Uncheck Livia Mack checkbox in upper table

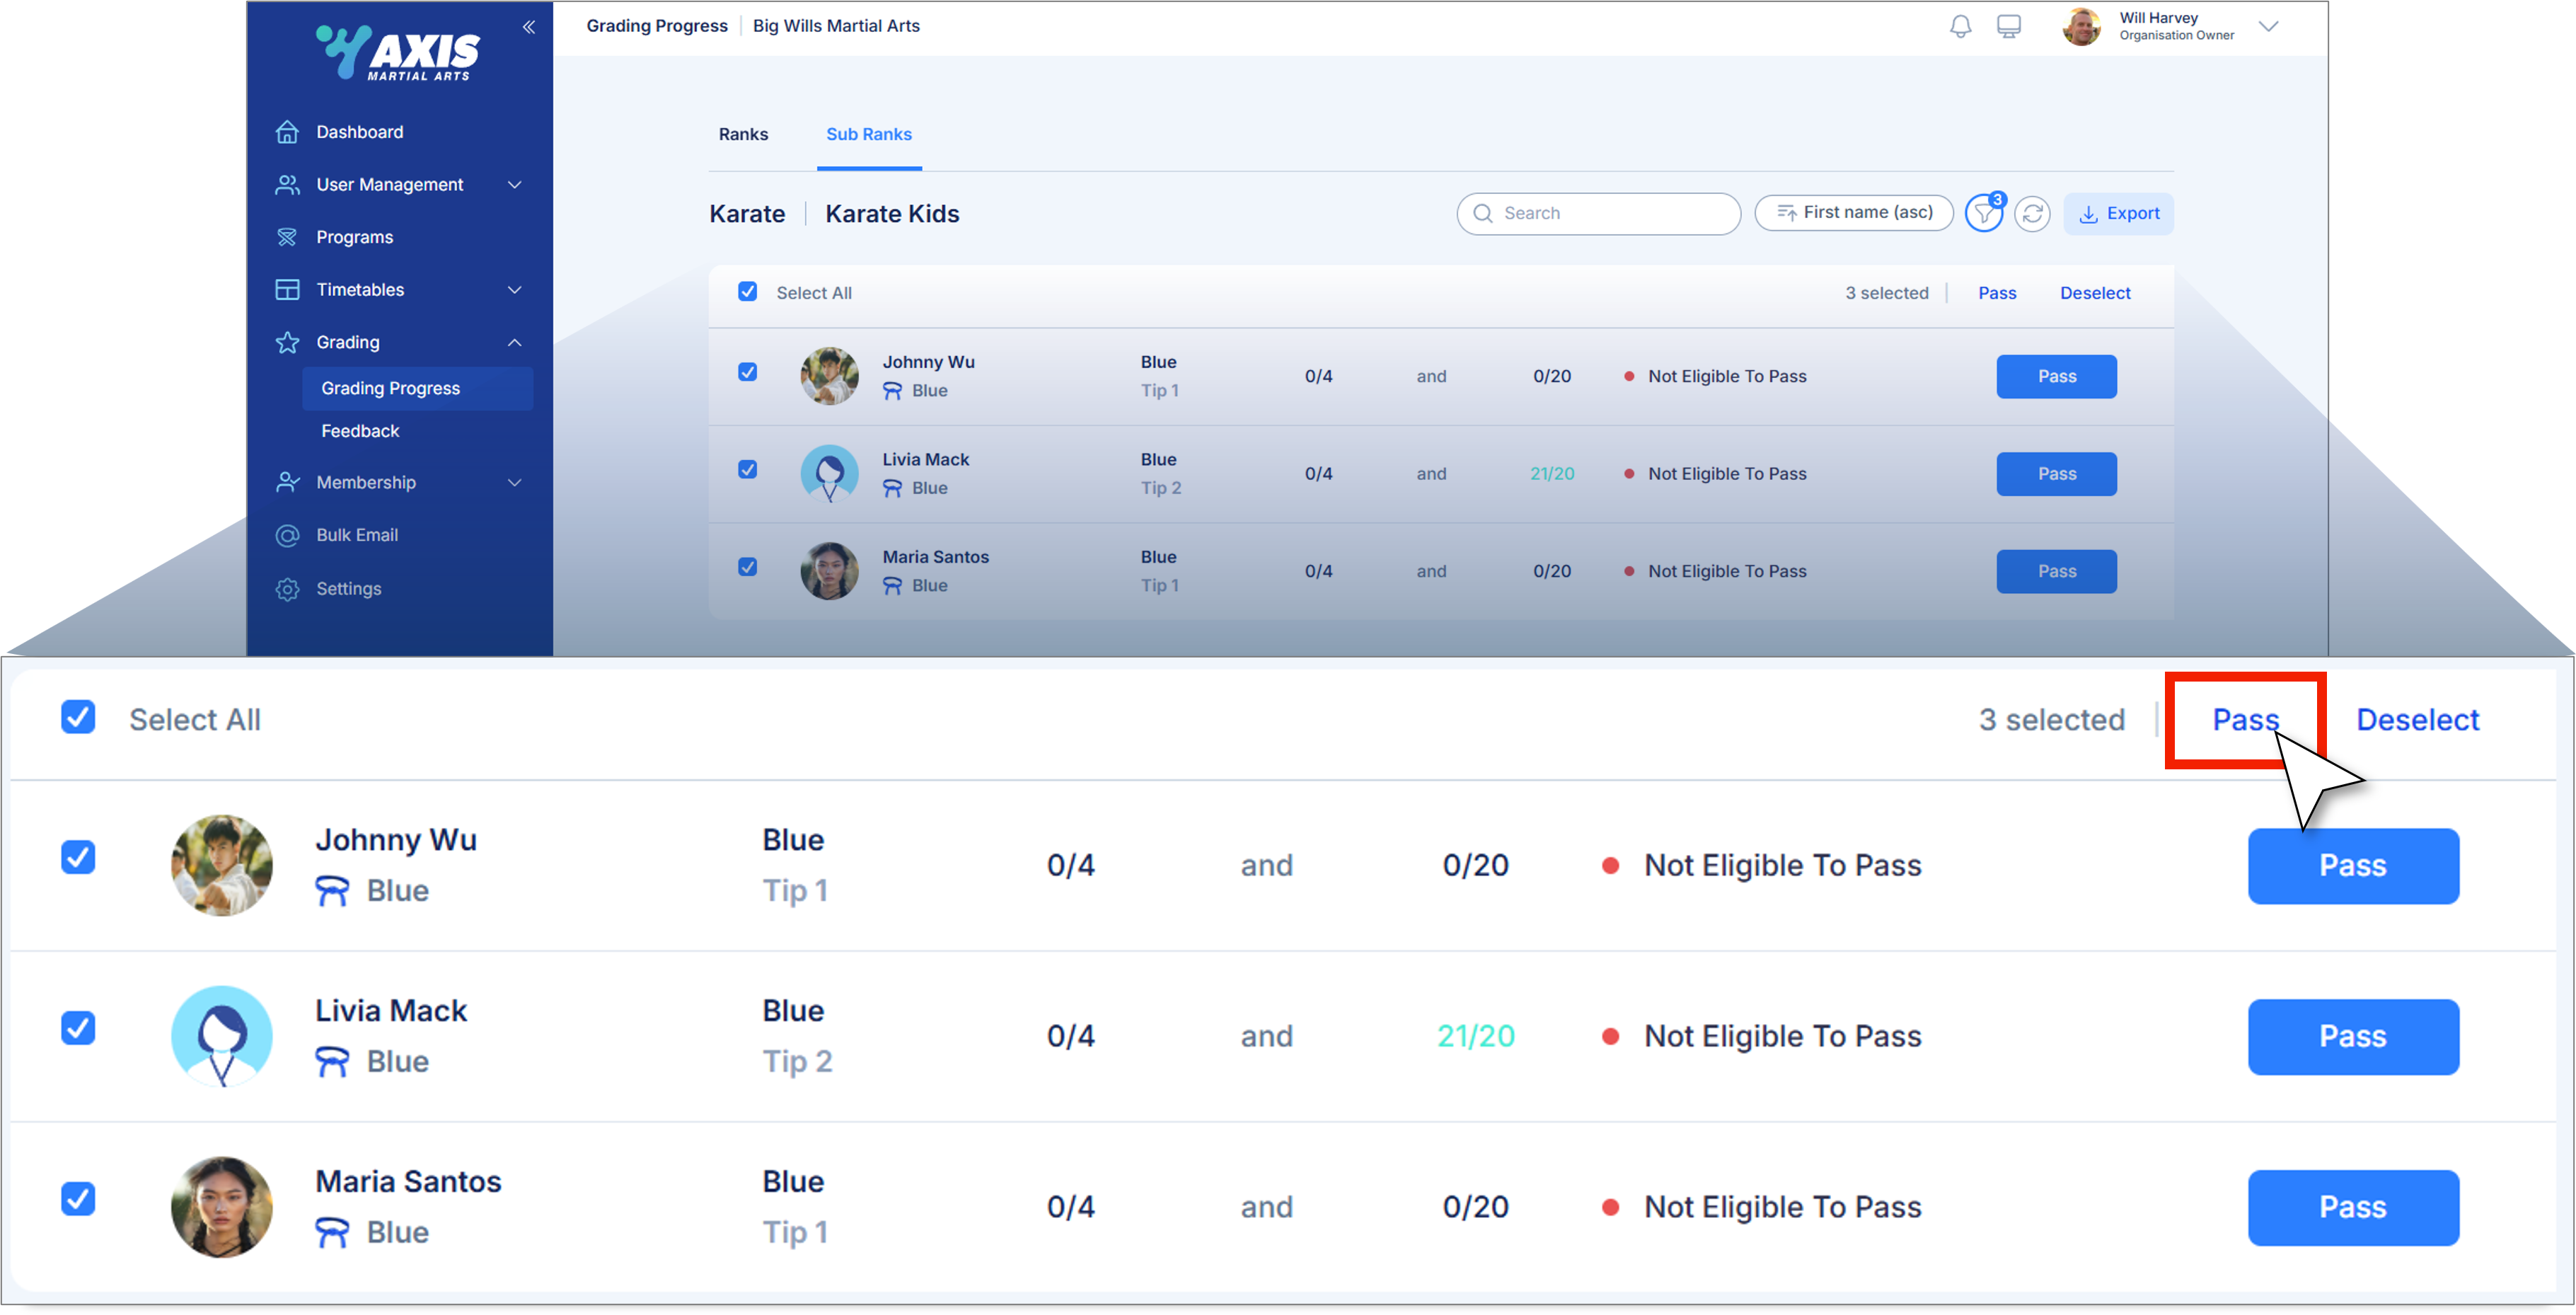pyautogui.click(x=747, y=469)
